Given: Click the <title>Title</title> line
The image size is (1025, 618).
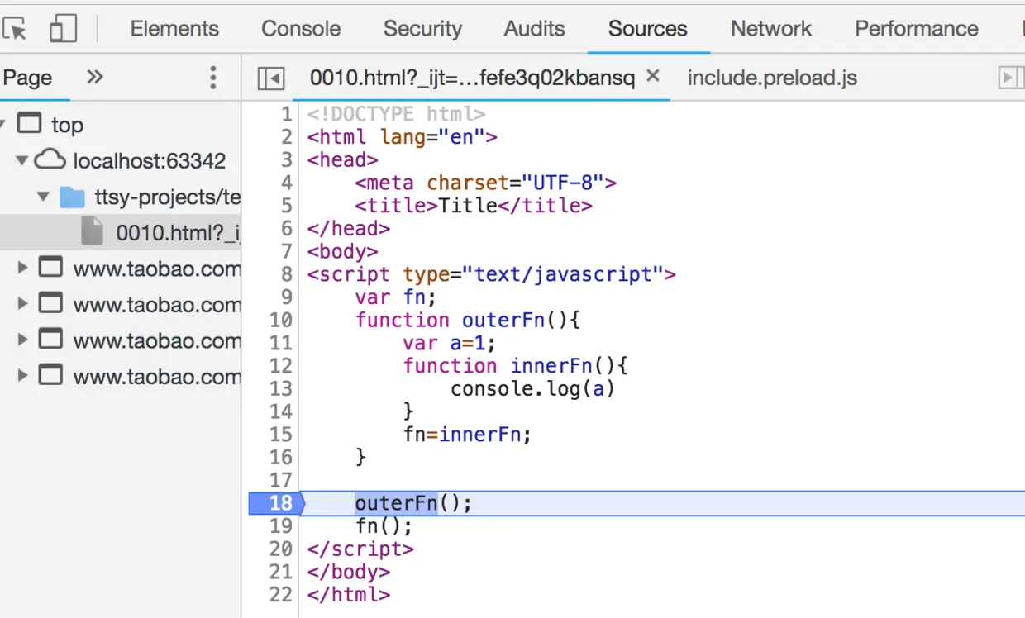Looking at the screenshot, I should pos(474,206).
